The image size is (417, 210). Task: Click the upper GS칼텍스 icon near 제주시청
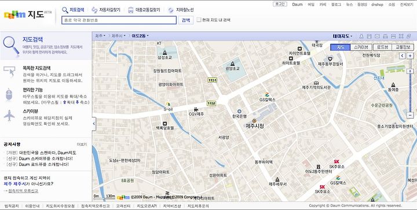[x=267, y=95]
